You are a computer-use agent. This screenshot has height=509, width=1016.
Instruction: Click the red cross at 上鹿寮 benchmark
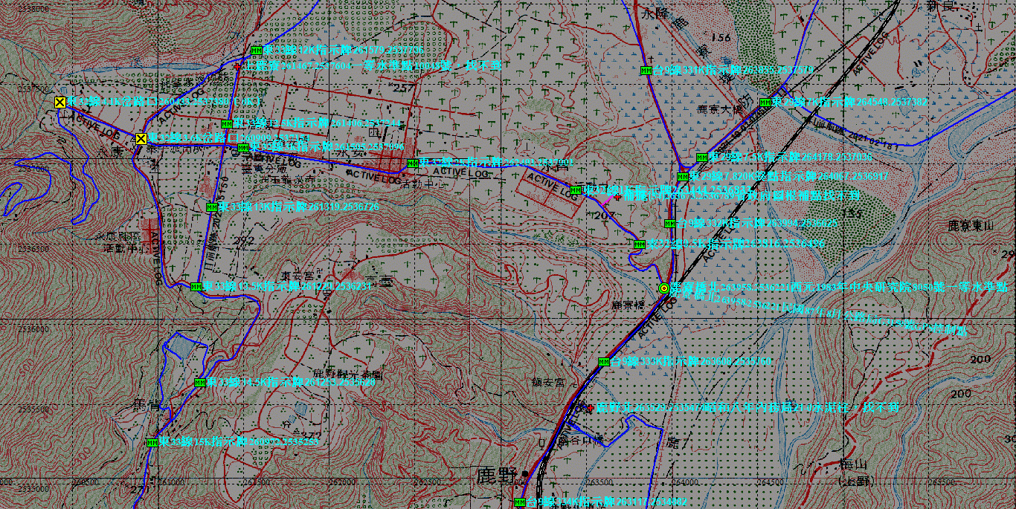pyautogui.click(x=237, y=66)
